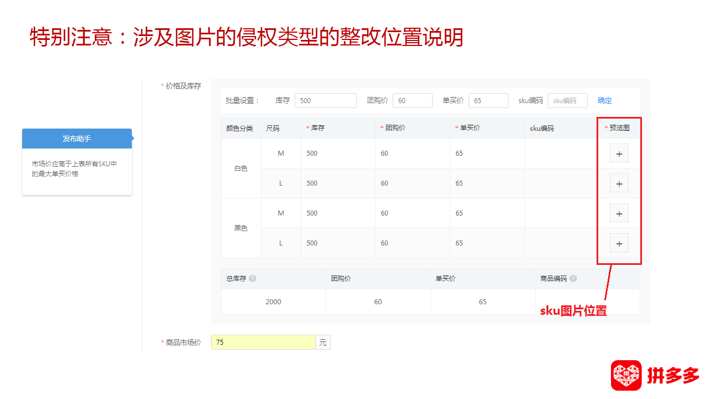
Task: Add preview image for 白色 L row
Action: (619, 183)
